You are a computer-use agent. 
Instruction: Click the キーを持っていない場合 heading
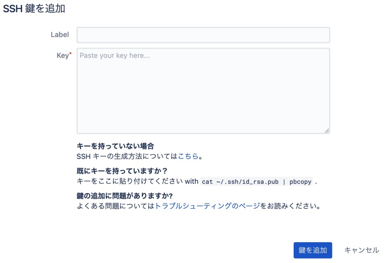point(115,146)
